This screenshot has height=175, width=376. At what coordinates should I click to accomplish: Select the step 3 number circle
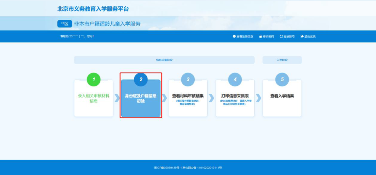[188, 79]
